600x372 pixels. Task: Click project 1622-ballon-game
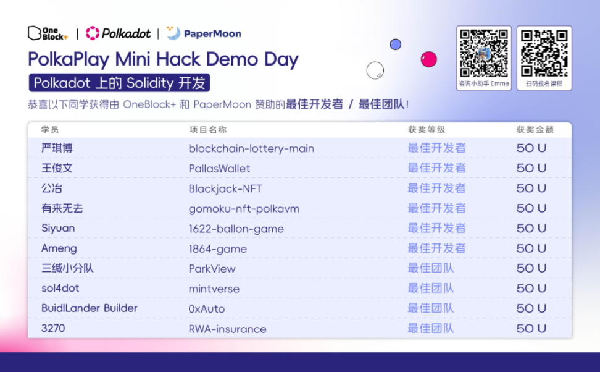(x=236, y=229)
